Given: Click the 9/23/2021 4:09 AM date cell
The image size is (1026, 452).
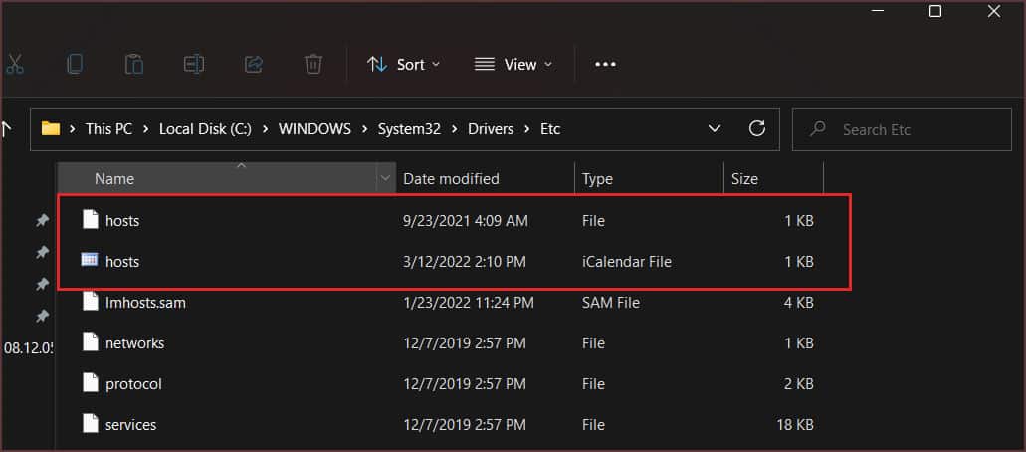Looking at the screenshot, I should [466, 221].
